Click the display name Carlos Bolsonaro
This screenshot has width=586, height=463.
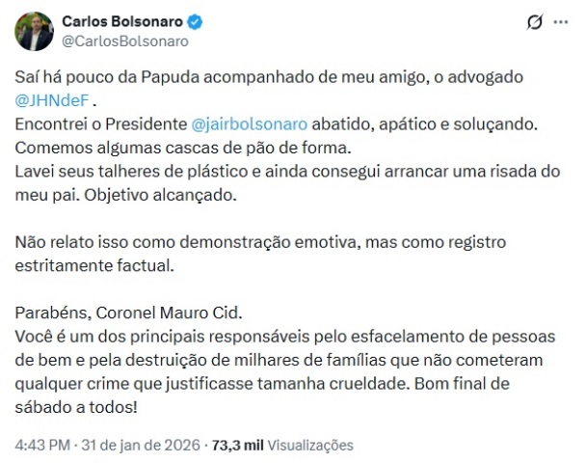[x=122, y=22]
